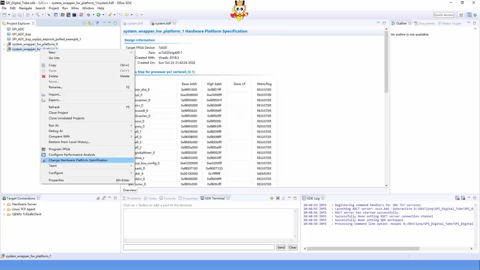Select Rename... in the context menu
Screen dimensions: 480x270
(55, 87)
